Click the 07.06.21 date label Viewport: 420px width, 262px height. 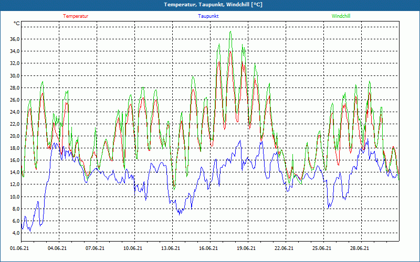click(x=95, y=248)
